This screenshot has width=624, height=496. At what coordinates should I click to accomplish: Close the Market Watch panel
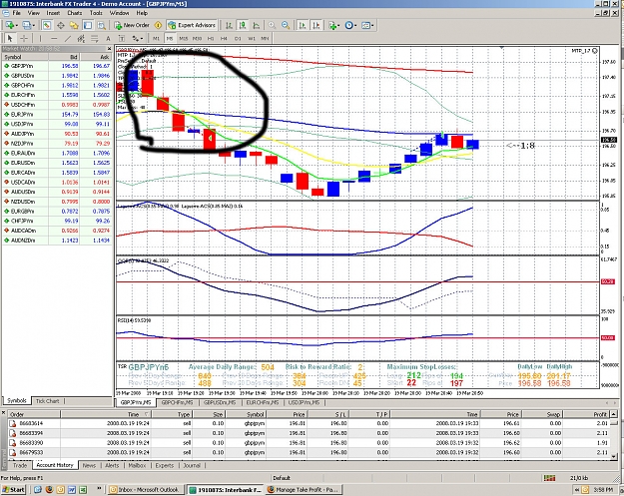pos(110,49)
